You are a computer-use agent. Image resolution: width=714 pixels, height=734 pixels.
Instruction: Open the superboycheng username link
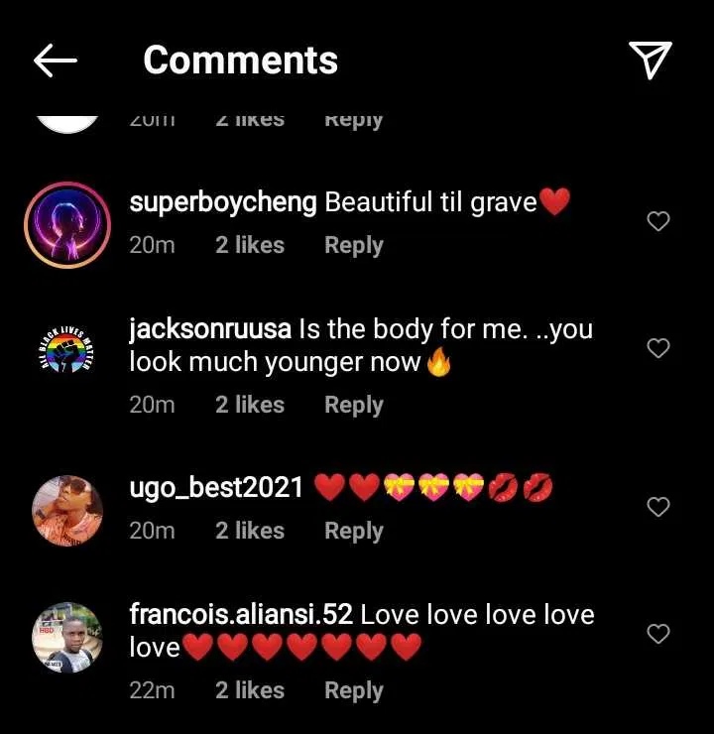[223, 203]
